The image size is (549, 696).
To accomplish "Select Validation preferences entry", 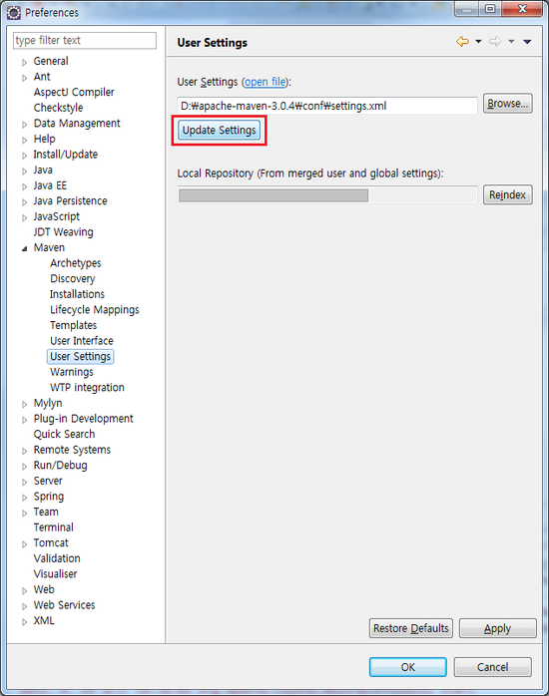I will [x=57, y=558].
